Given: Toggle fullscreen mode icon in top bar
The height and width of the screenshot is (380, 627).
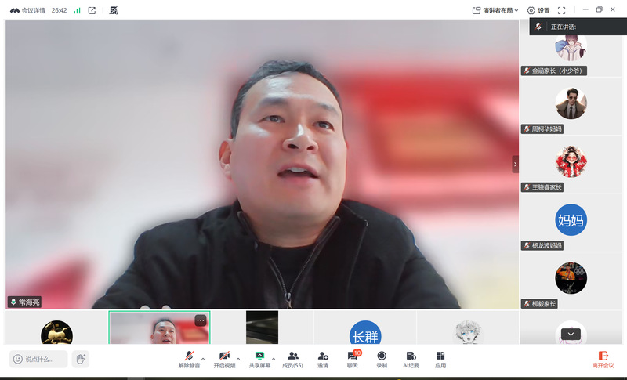Looking at the screenshot, I should pos(561,10).
